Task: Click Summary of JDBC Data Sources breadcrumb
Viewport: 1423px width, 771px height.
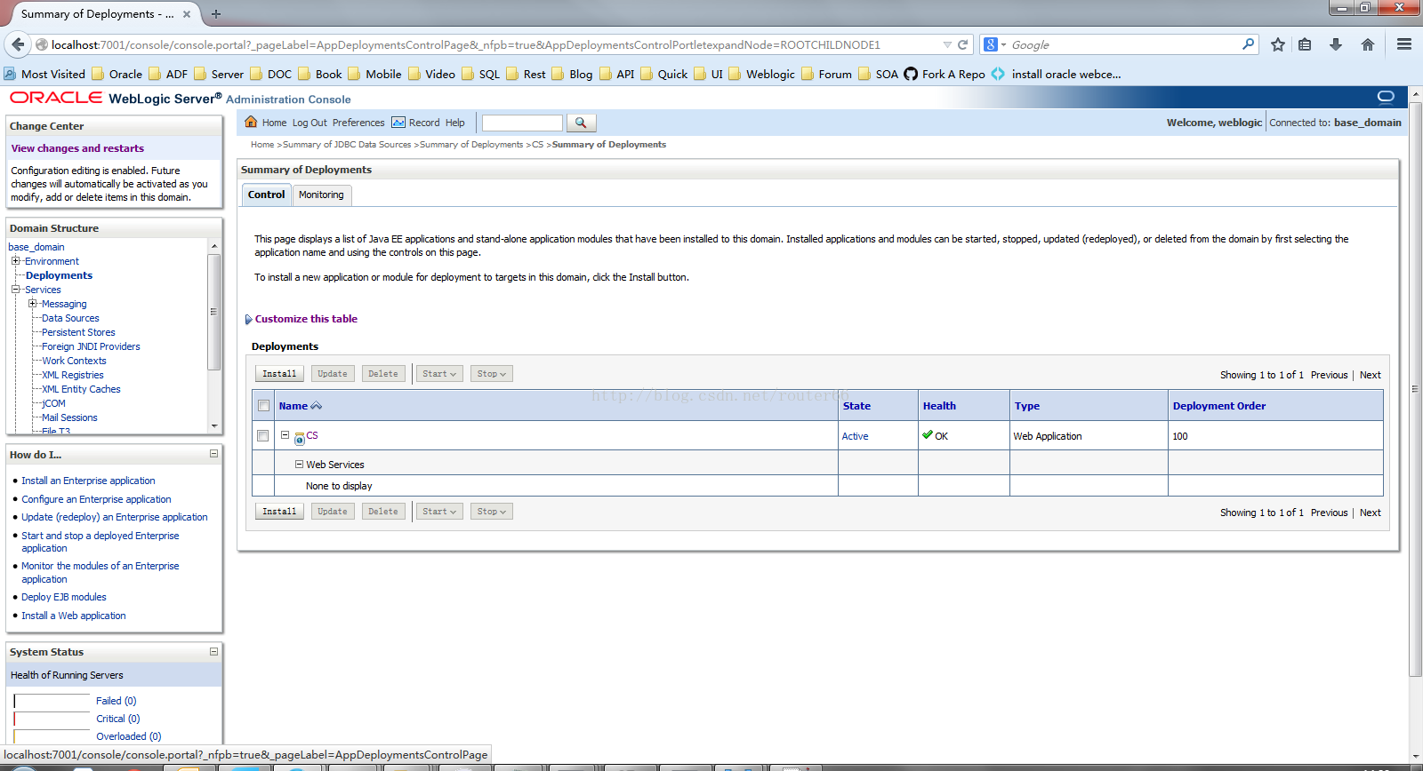Action: 347,145
